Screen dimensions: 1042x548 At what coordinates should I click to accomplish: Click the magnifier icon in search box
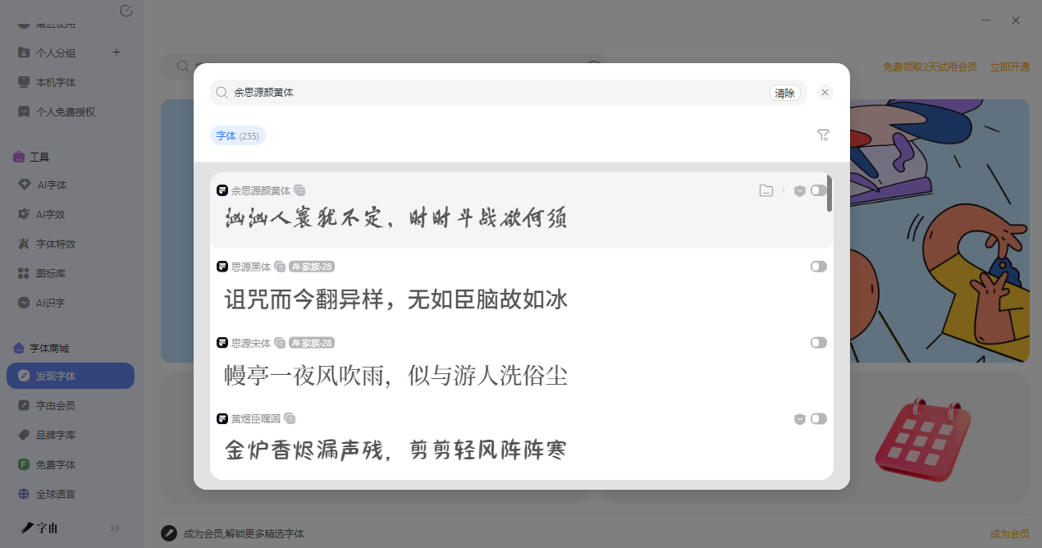(x=222, y=93)
